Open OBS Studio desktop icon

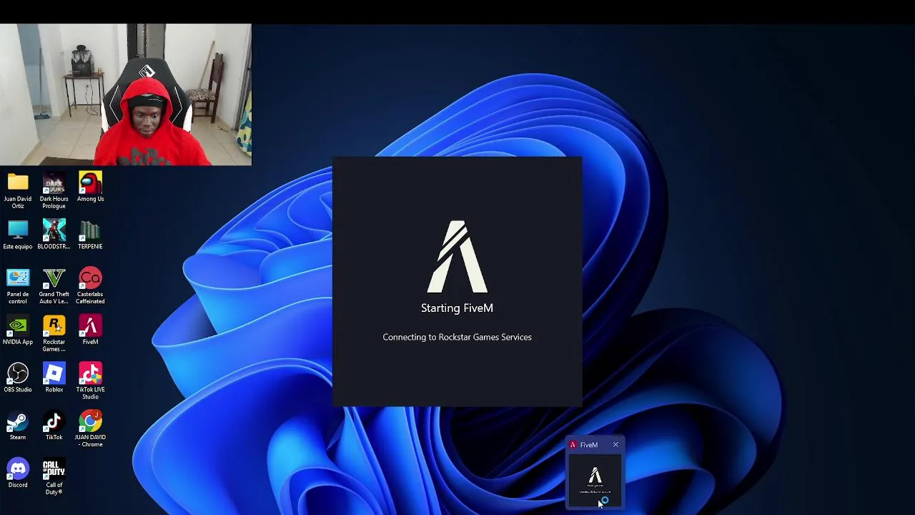pos(18,378)
